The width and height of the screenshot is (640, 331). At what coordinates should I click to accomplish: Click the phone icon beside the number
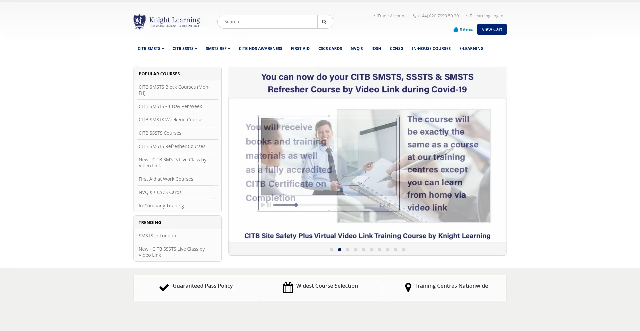pyautogui.click(x=415, y=16)
